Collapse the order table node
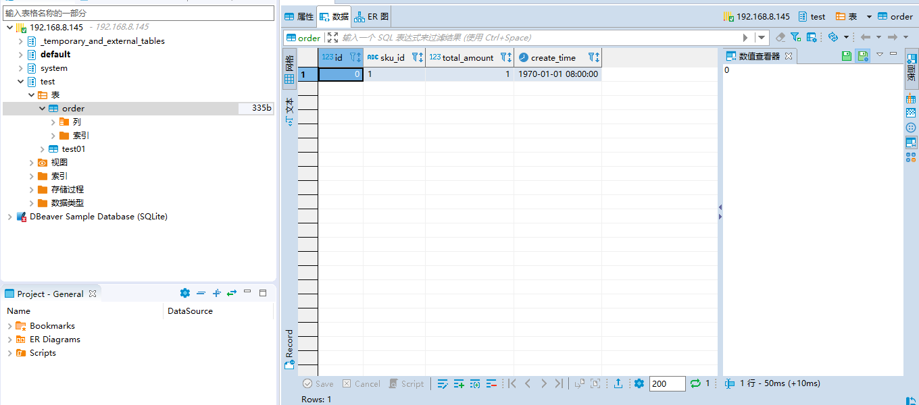 coord(42,109)
